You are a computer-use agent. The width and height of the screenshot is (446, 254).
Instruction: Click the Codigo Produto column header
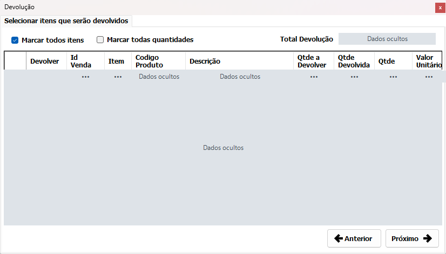click(158, 61)
